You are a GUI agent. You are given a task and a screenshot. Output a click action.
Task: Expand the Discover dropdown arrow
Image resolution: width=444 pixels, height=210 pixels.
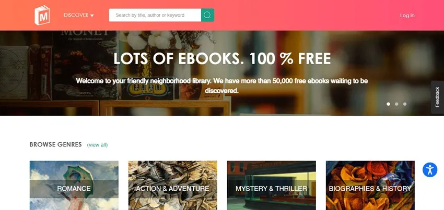pyautogui.click(x=92, y=16)
